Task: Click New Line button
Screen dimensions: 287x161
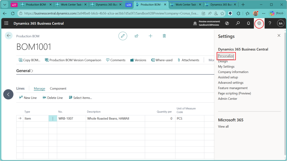Action: coord(28,98)
